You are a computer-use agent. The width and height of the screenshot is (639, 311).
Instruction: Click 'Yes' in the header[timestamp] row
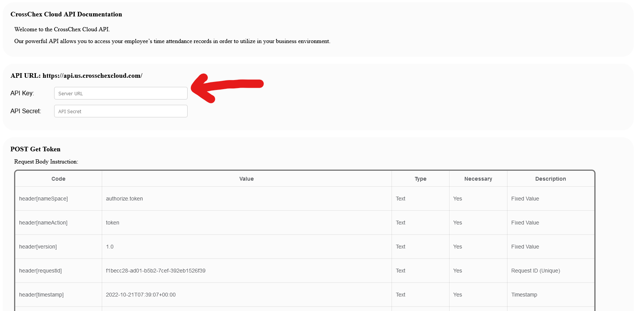coord(458,295)
